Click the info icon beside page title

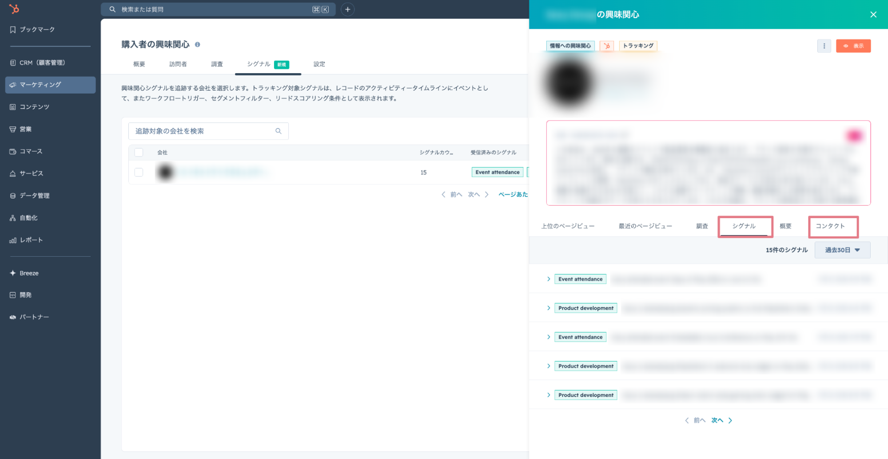pos(197,44)
